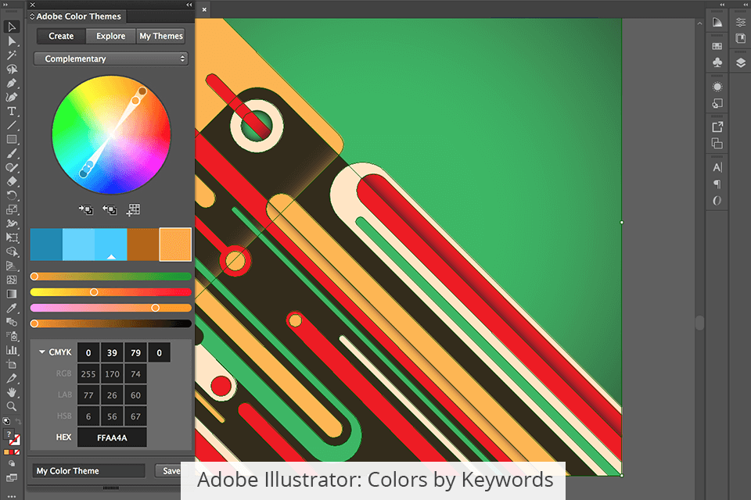Collapse the Adobe Color Themes panel arrows

189,5
